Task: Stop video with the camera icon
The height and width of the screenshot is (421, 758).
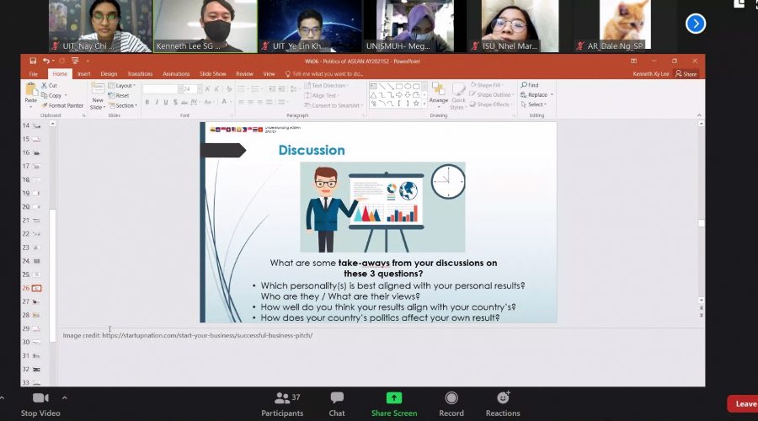Action: click(x=40, y=398)
